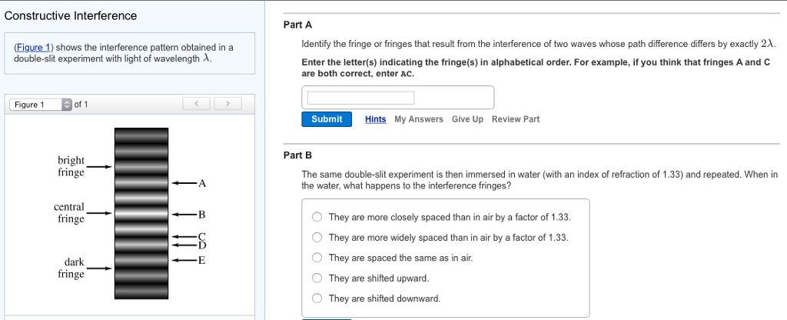
Task: Select 'more closely spaced' radio option
Action: click(317, 217)
